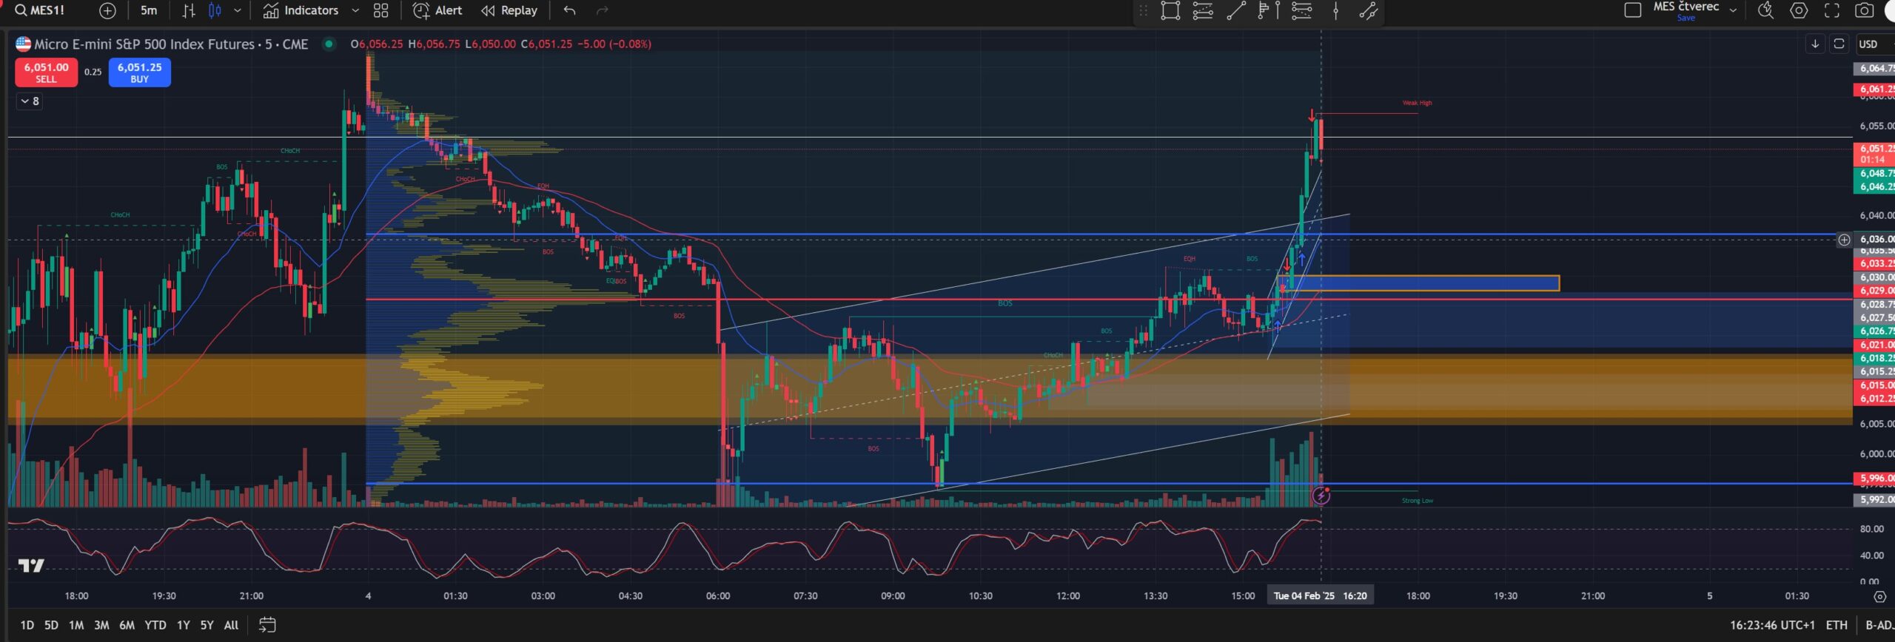
Task: Create an Alert
Action: pos(437,10)
